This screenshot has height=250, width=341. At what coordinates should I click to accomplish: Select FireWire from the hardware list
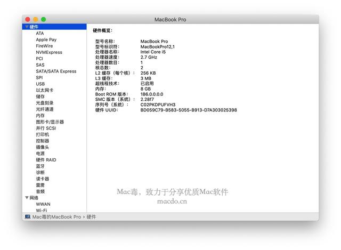click(x=44, y=46)
